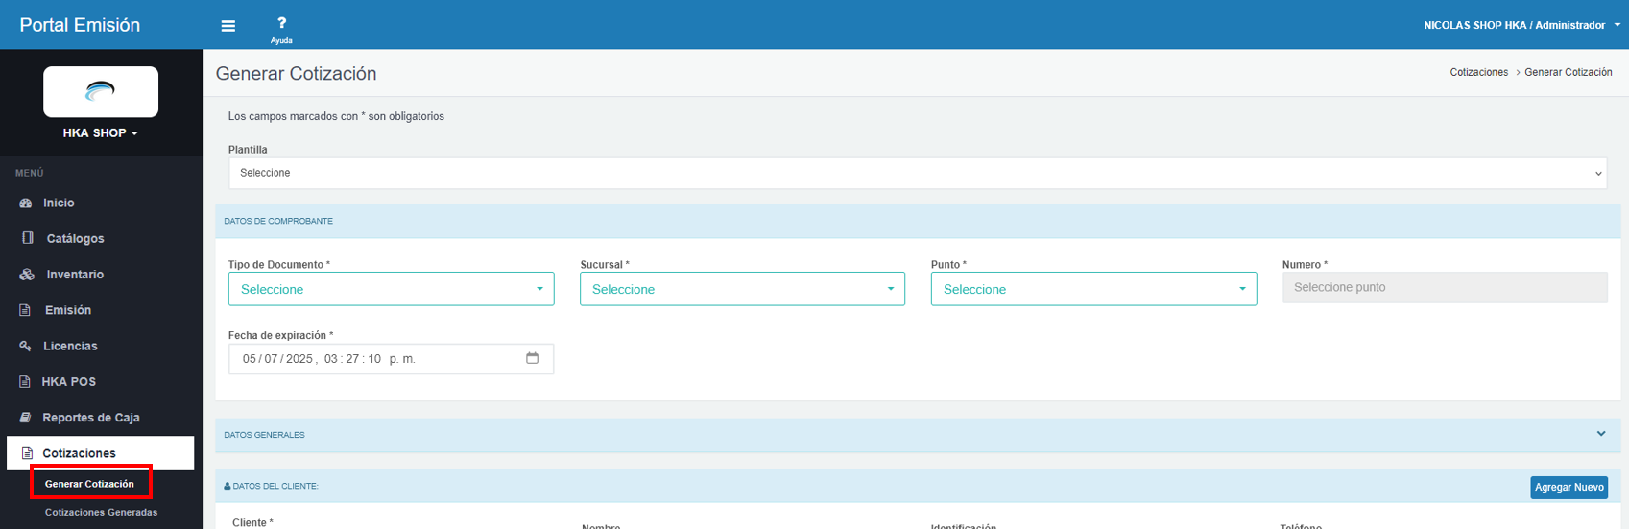Select Cotizaciones Generadas submenu item
1629x529 pixels.
tap(101, 512)
